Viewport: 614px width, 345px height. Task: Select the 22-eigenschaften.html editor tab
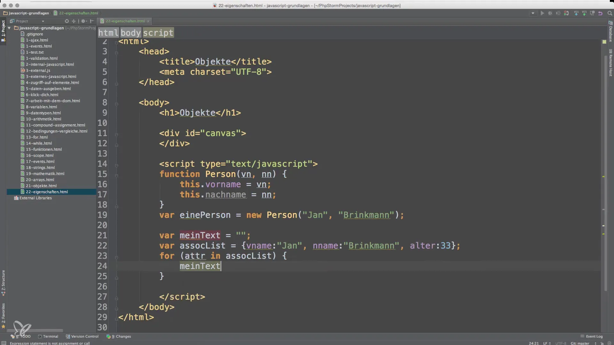[125, 21]
